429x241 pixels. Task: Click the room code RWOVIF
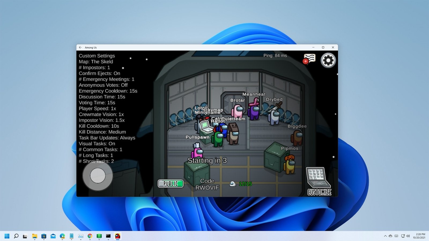click(207, 188)
